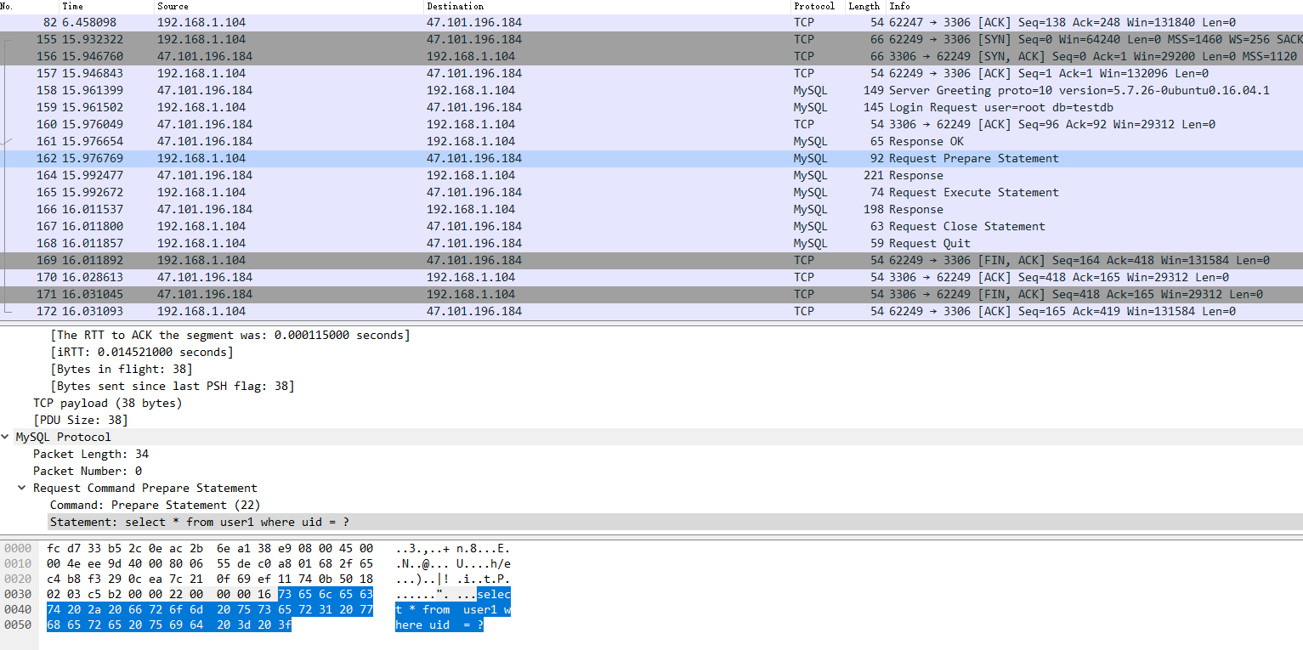Select packet 82 ACK row
The width and height of the screenshot is (1303, 650).
pyautogui.click(x=651, y=22)
